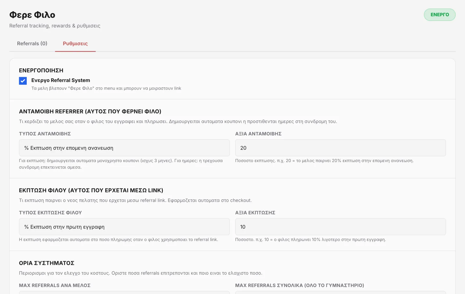Click the MAX REFERRALS ΣΥΝΟΛΙΚΑ label
This screenshot has width=465, height=294.
[300, 285]
